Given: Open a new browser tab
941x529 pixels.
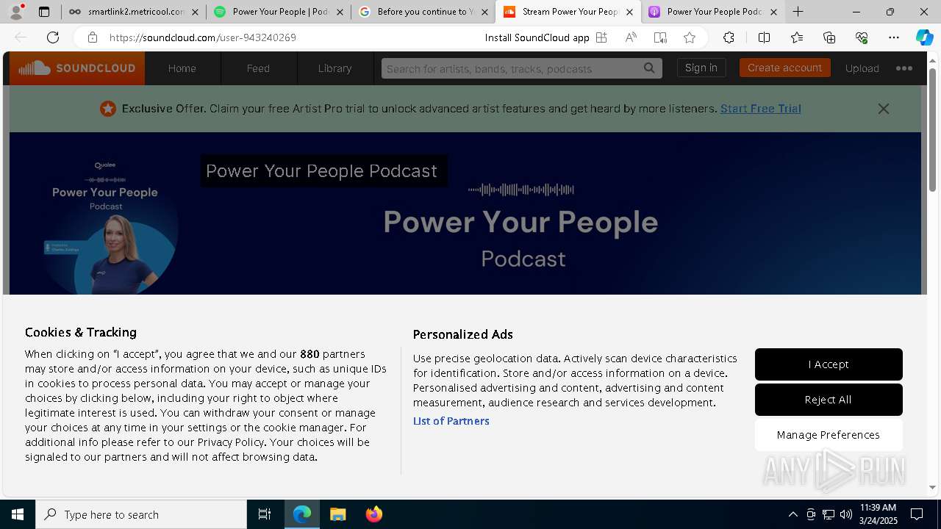Looking at the screenshot, I should pos(798,12).
